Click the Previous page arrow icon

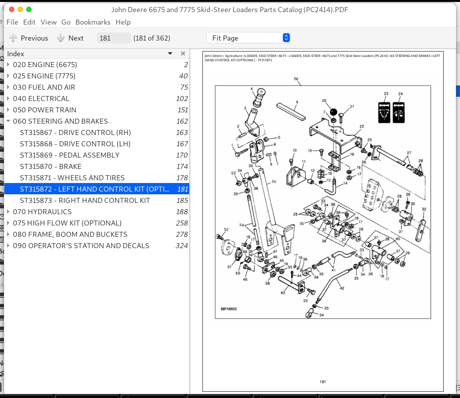pos(13,38)
